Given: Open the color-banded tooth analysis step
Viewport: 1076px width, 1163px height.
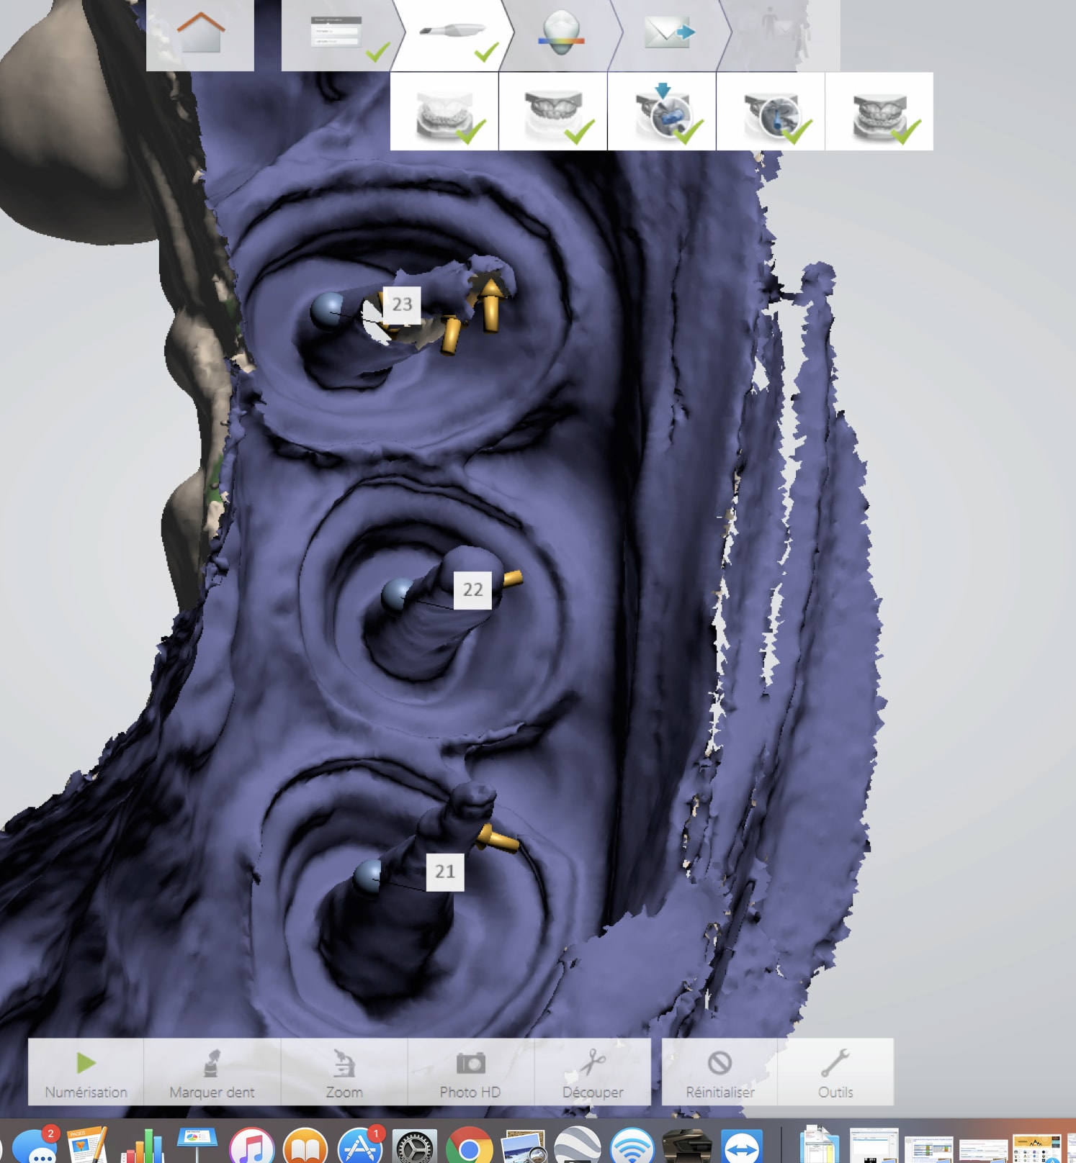Looking at the screenshot, I should click(x=560, y=35).
